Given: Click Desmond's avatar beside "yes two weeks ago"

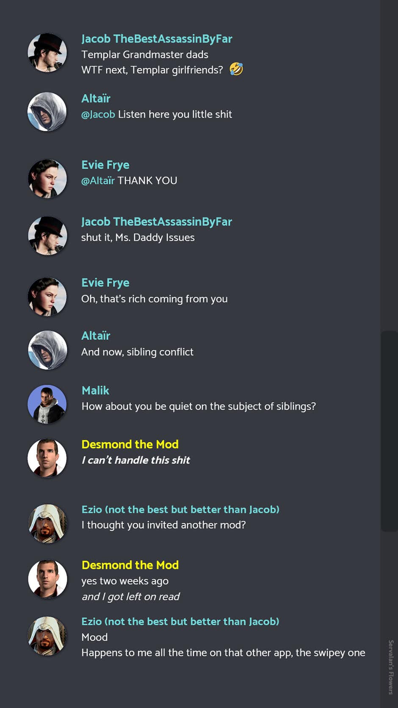Looking at the screenshot, I should pyautogui.click(x=47, y=579).
